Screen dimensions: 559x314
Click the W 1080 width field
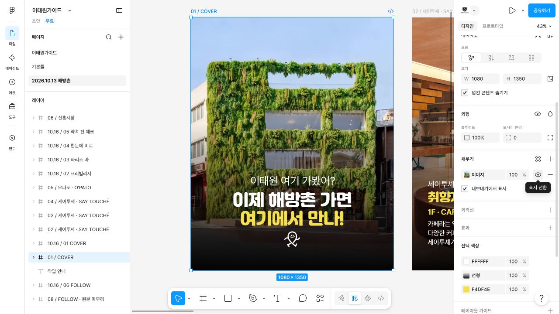(x=480, y=79)
